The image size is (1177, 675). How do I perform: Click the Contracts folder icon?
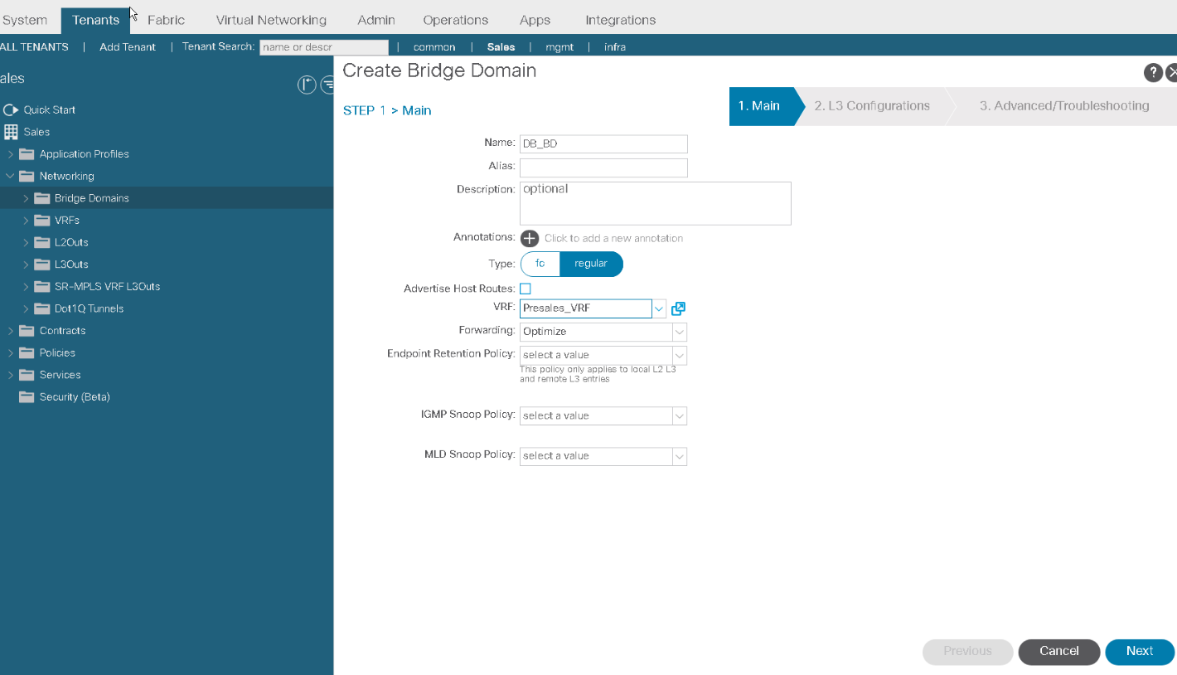pos(27,331)
